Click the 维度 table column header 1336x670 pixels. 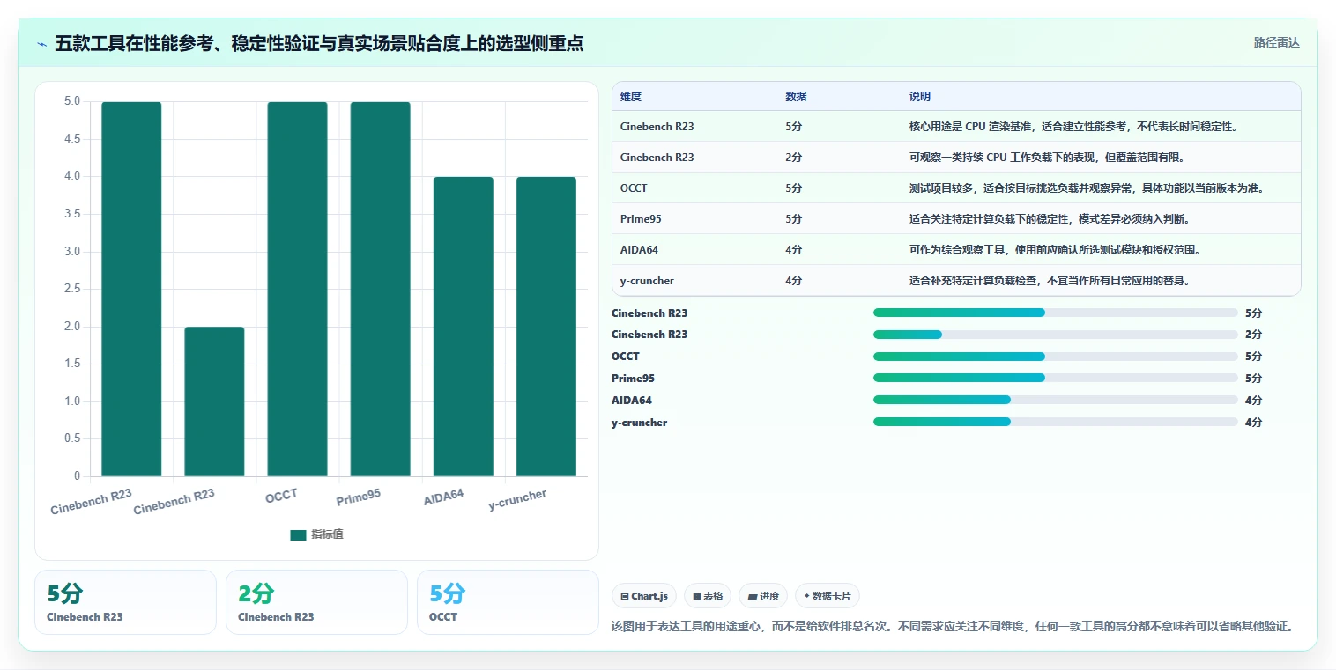point(630,97)
